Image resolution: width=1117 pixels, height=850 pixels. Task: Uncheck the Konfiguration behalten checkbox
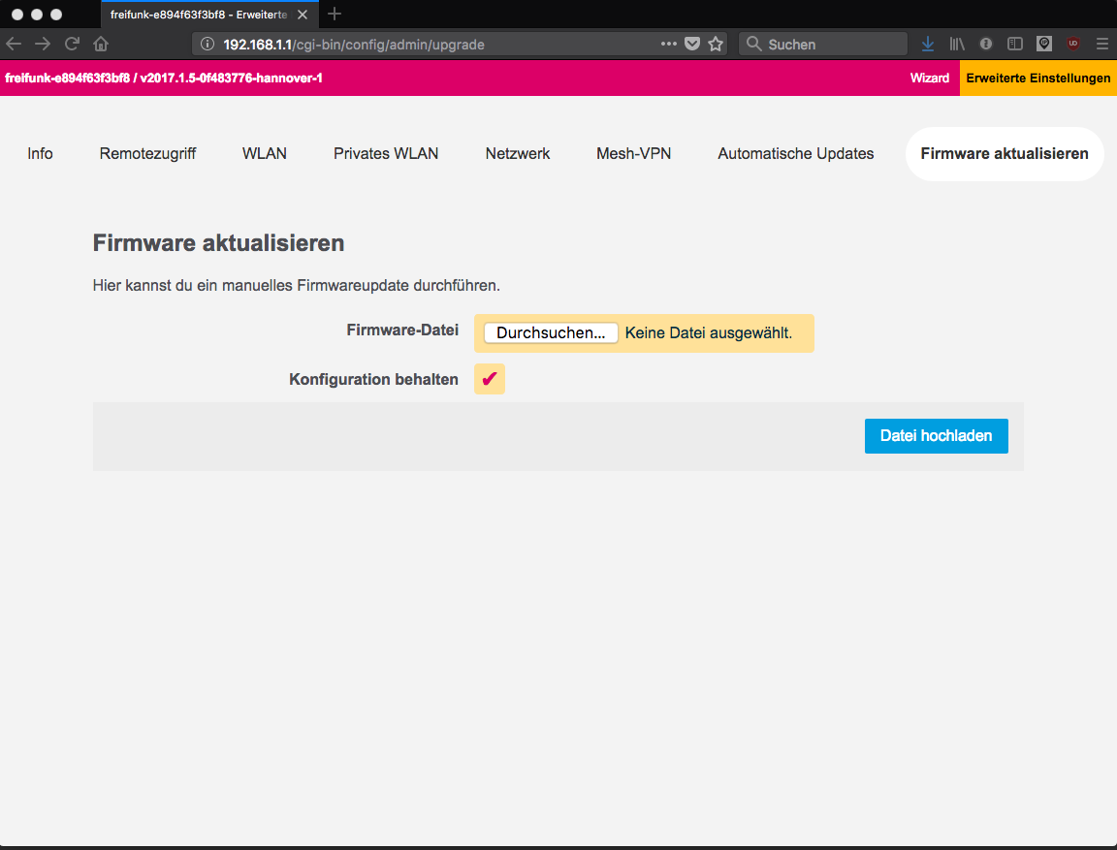tap(490, 379)
